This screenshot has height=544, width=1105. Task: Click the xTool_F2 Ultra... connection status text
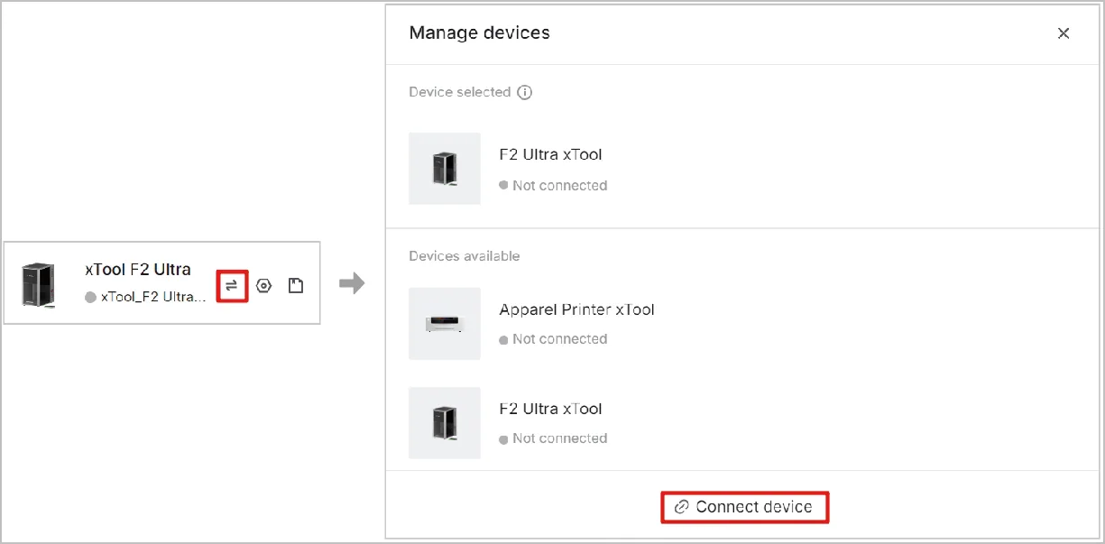[153, 297]
